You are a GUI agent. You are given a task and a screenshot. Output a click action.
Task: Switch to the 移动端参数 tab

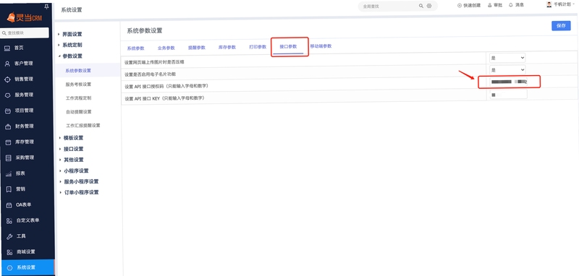(x=321, y=46)
